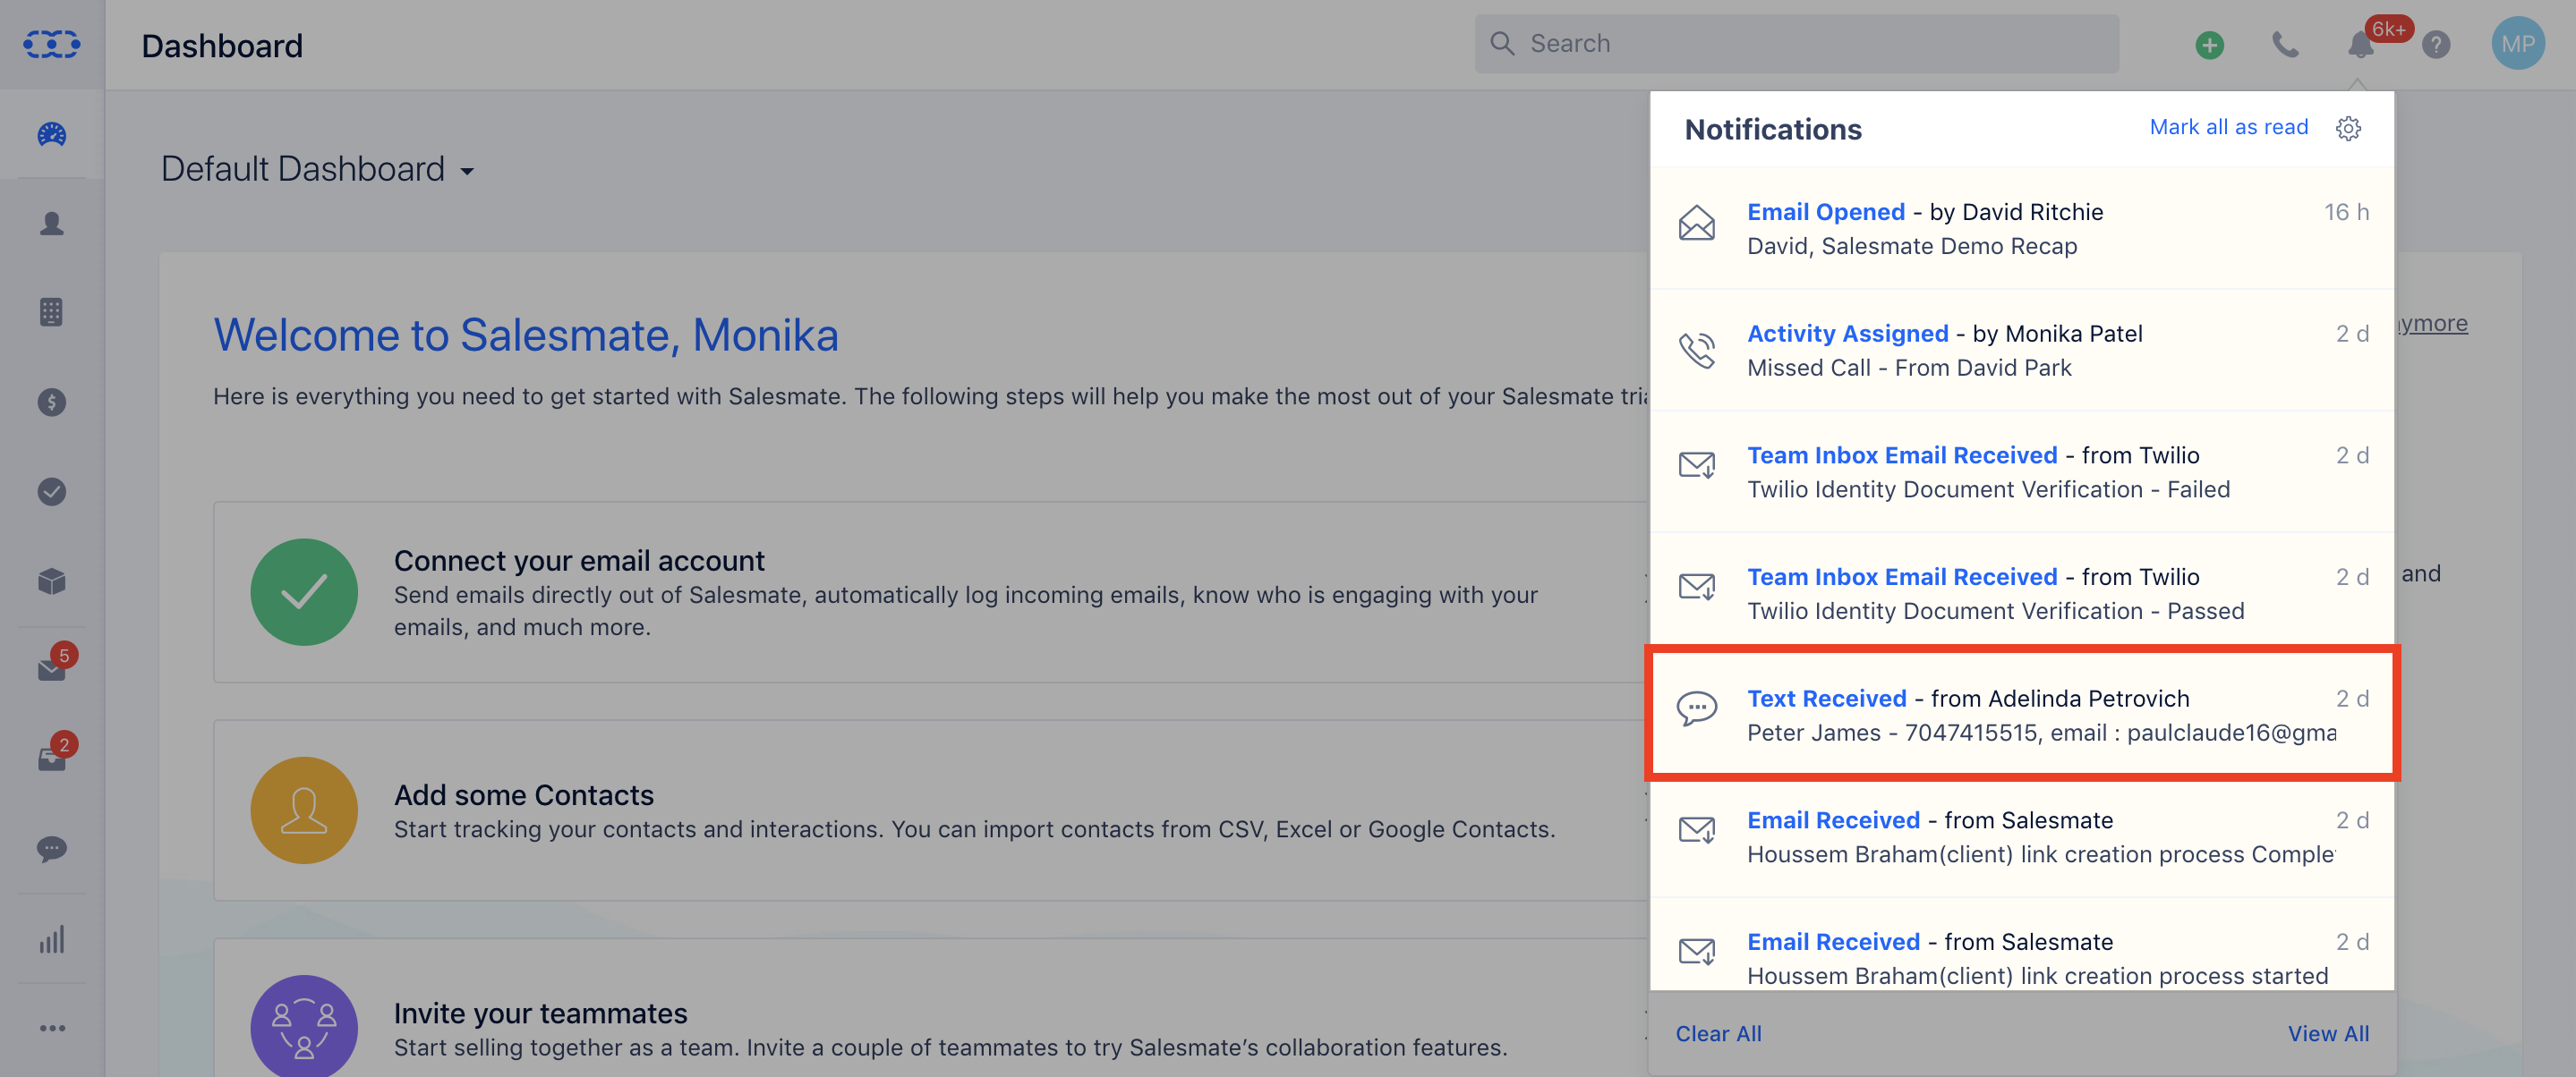The height and width of the screenshot is (1077, 2576).
Task: Click Add some Contacts heading
Action: pyautogui.click(x=523, y=794)
